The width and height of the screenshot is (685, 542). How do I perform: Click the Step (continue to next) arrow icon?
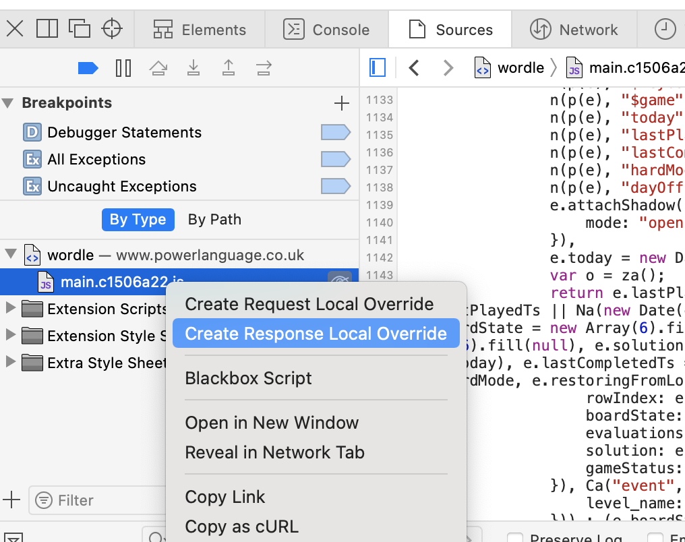[x=264, y=68]
